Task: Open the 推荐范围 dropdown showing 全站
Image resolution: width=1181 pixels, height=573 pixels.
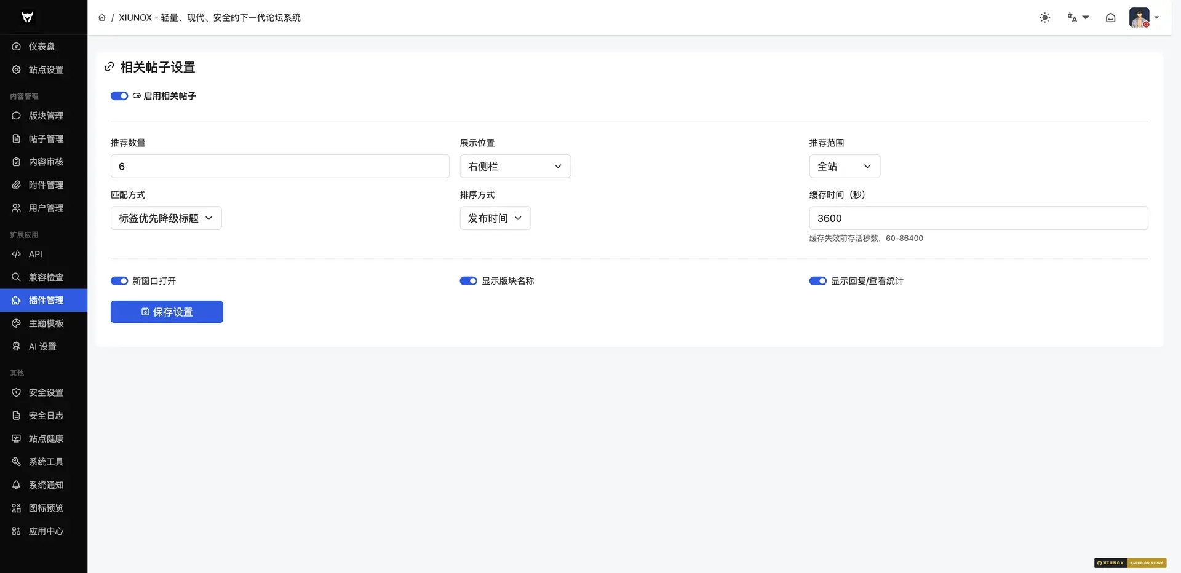Action: tap(845, 167)
